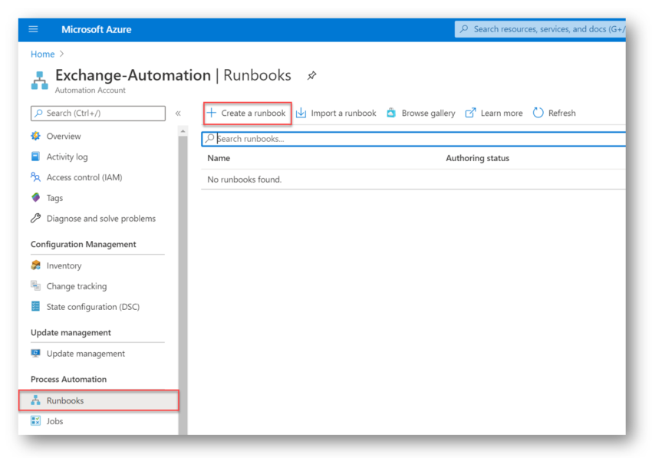Screen dimensions: 652x458
Task: Go to the Home breadcrumb
Action: (x=42, y=54)
